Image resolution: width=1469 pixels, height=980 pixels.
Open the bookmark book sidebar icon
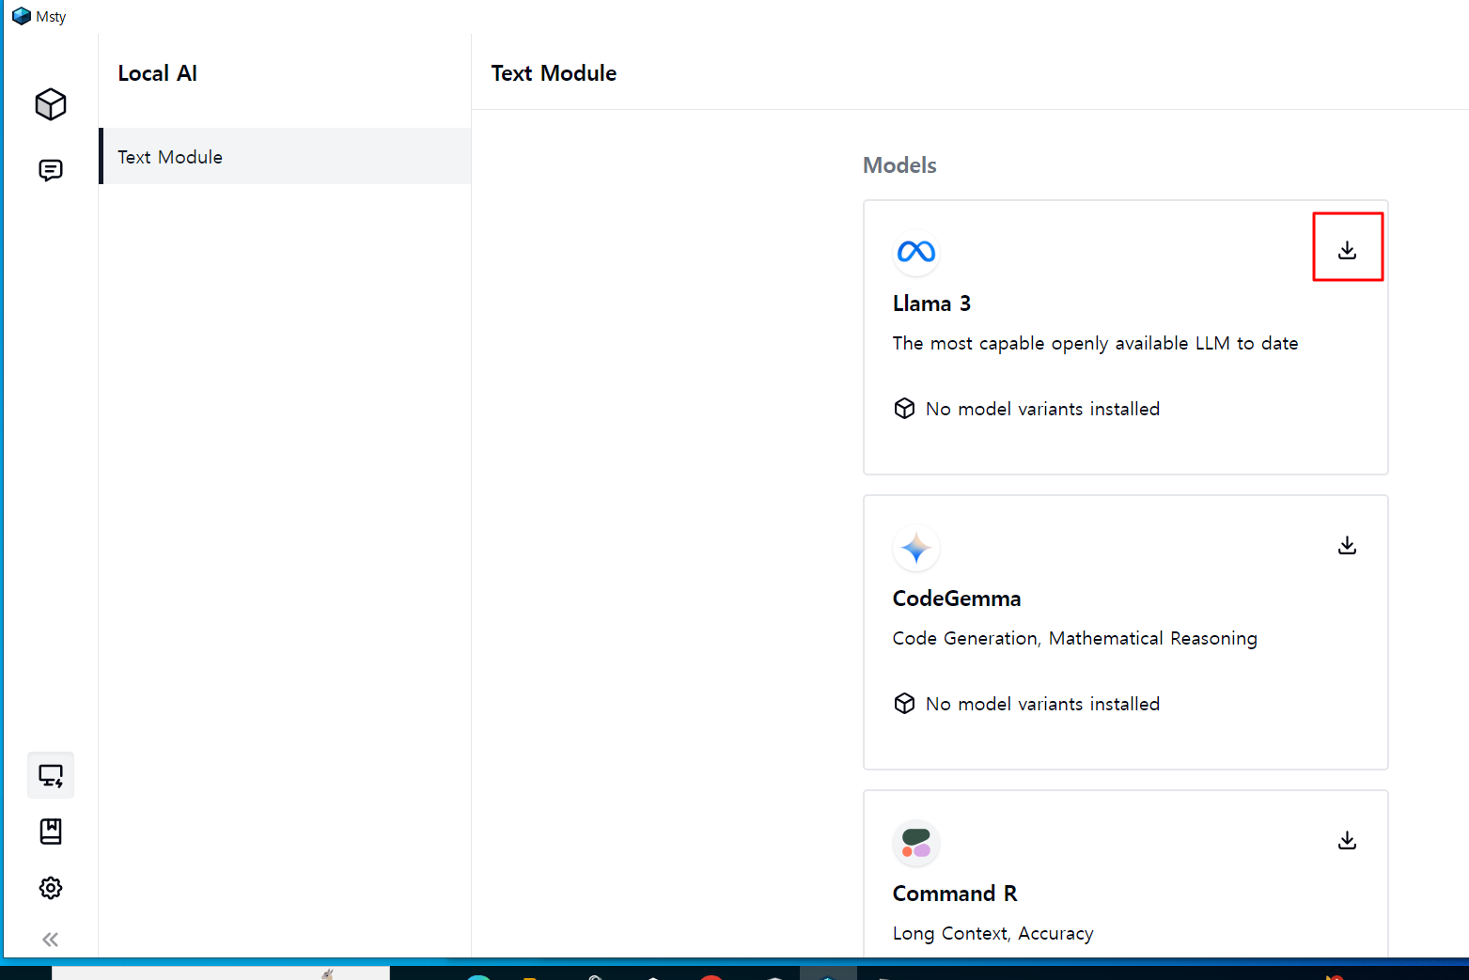pyautogui.click(x=51, y=832)
